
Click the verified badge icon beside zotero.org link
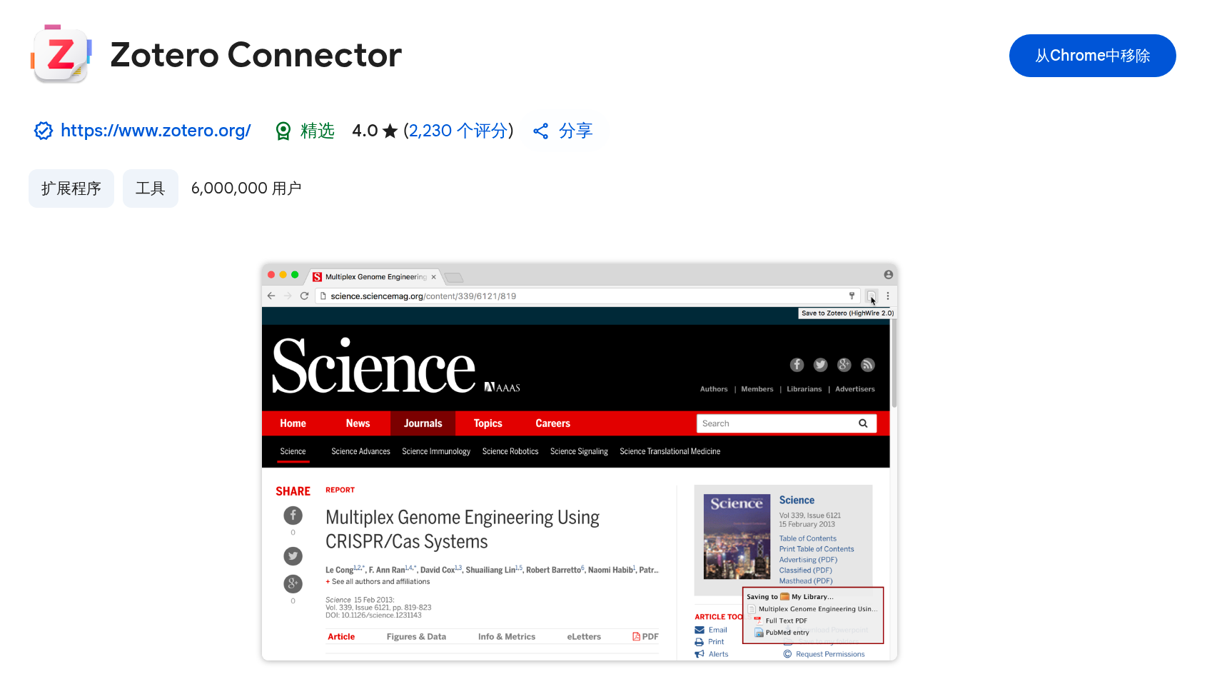pos(44,131)
